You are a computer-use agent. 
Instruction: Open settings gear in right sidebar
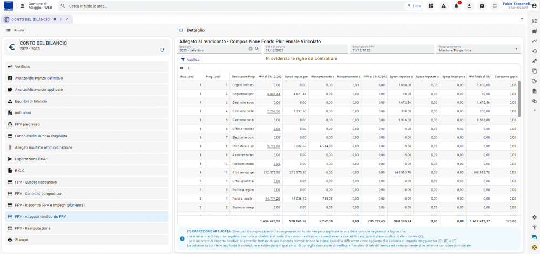pos(535,217)
